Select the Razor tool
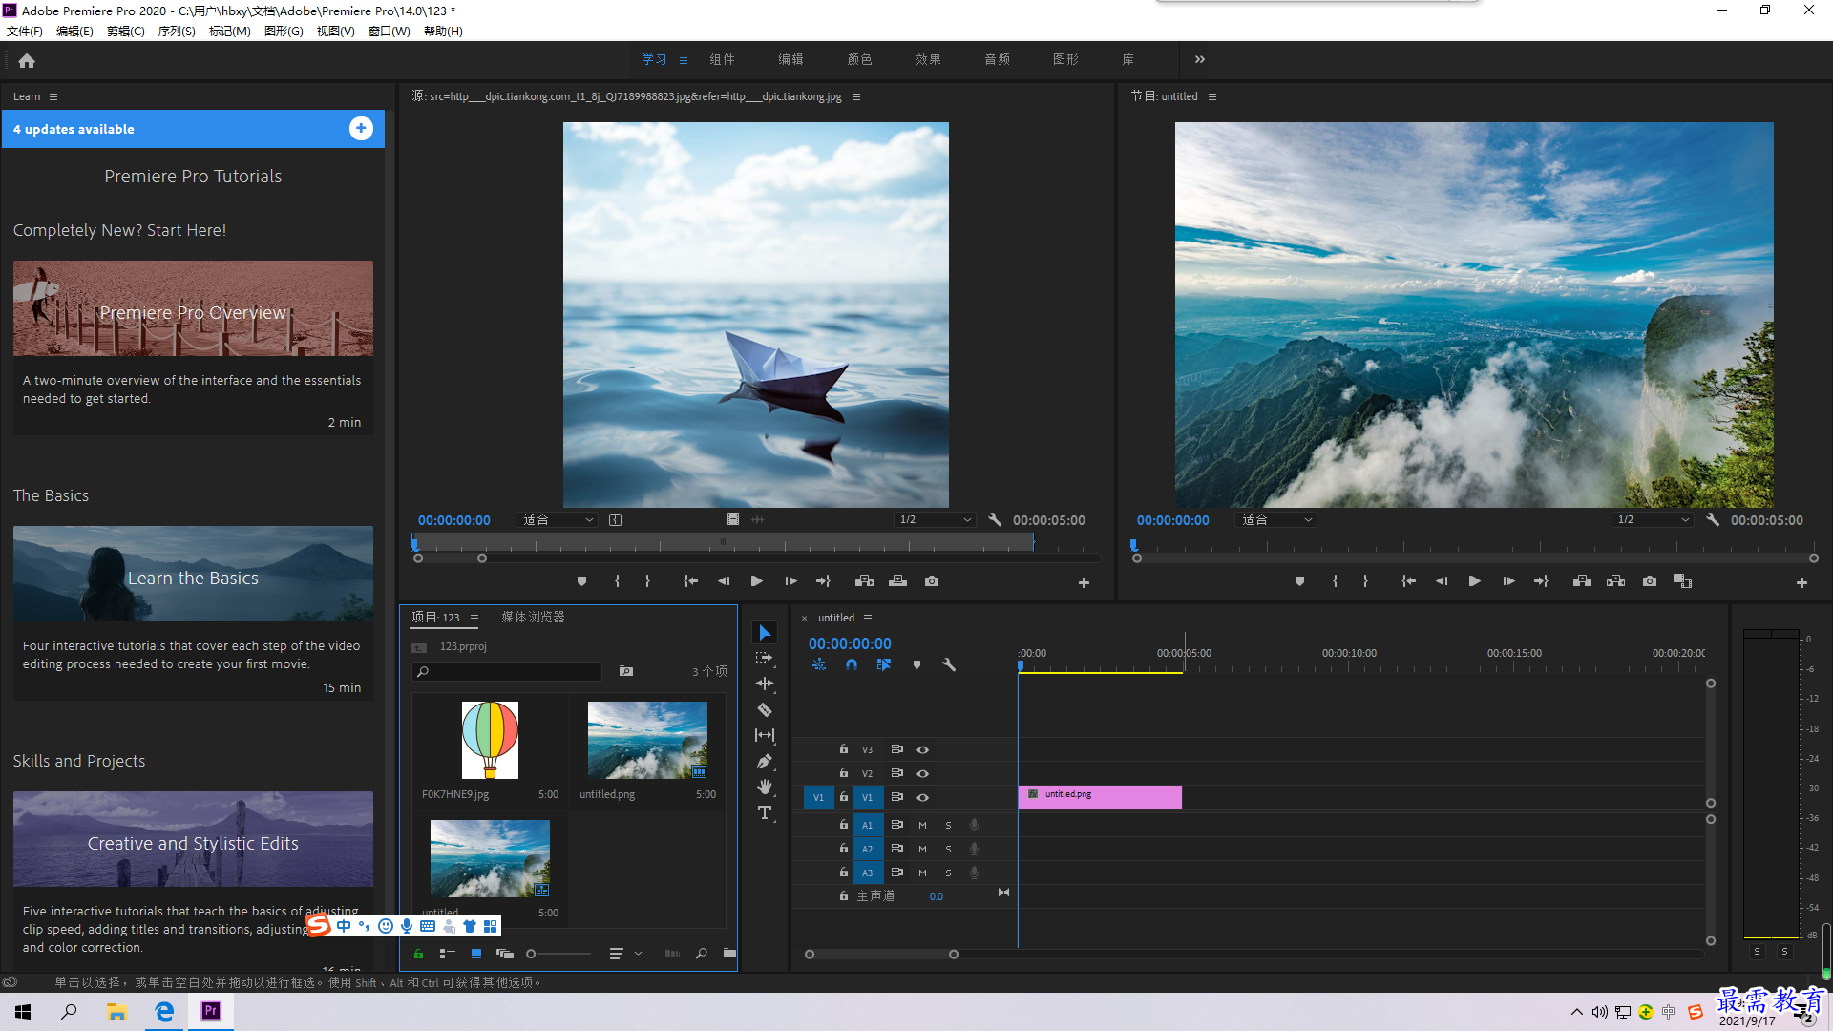This screenshot has width=1833, height=1031. click(765, 709)
